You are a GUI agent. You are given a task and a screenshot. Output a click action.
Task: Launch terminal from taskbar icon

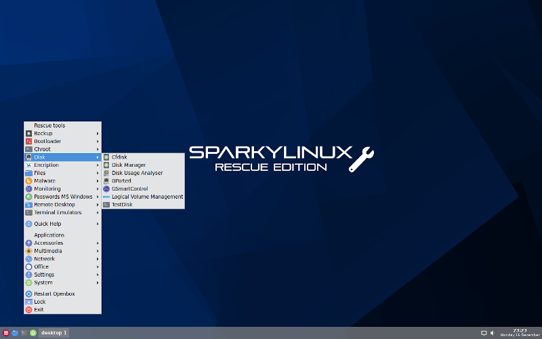click(24, 333)
